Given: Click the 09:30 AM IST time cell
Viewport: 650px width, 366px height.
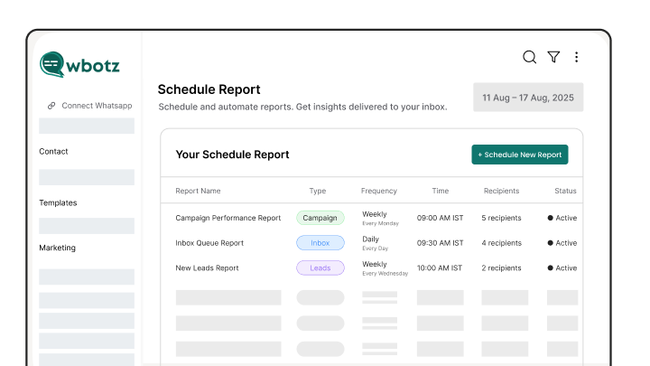Looking at the screenshot, I should click(440, 243).
